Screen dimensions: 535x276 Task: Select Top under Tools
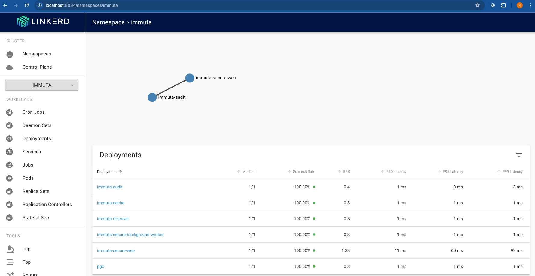coord(26,262)
